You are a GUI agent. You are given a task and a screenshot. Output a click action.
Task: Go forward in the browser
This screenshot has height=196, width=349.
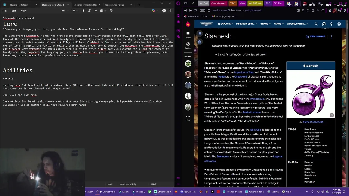[x=190, y=10]
